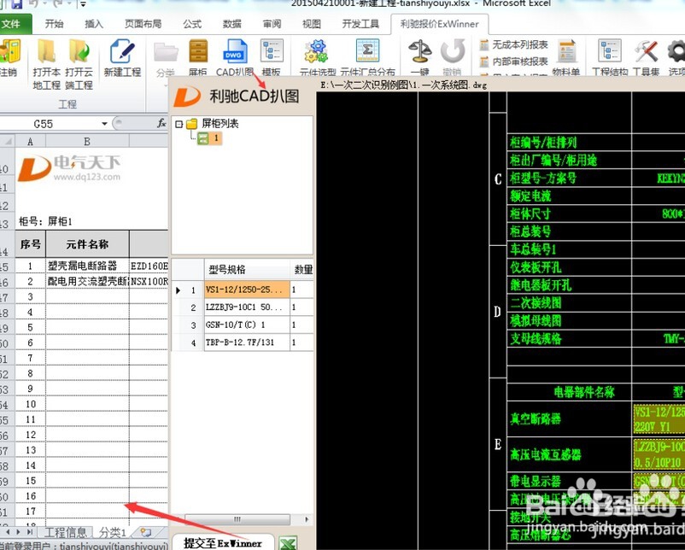Switch to 分类1 sheet tab
685x550 pixels.
click(112, 532)
